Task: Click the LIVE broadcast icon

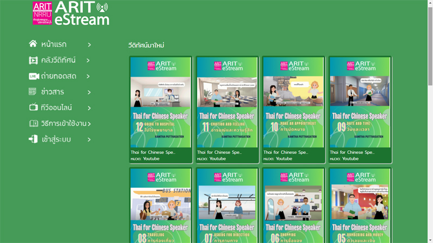Action: 34,76
